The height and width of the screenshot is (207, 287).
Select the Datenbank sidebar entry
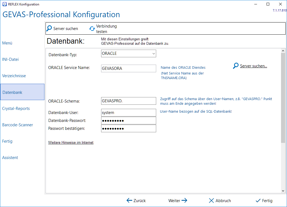(22, 92)
